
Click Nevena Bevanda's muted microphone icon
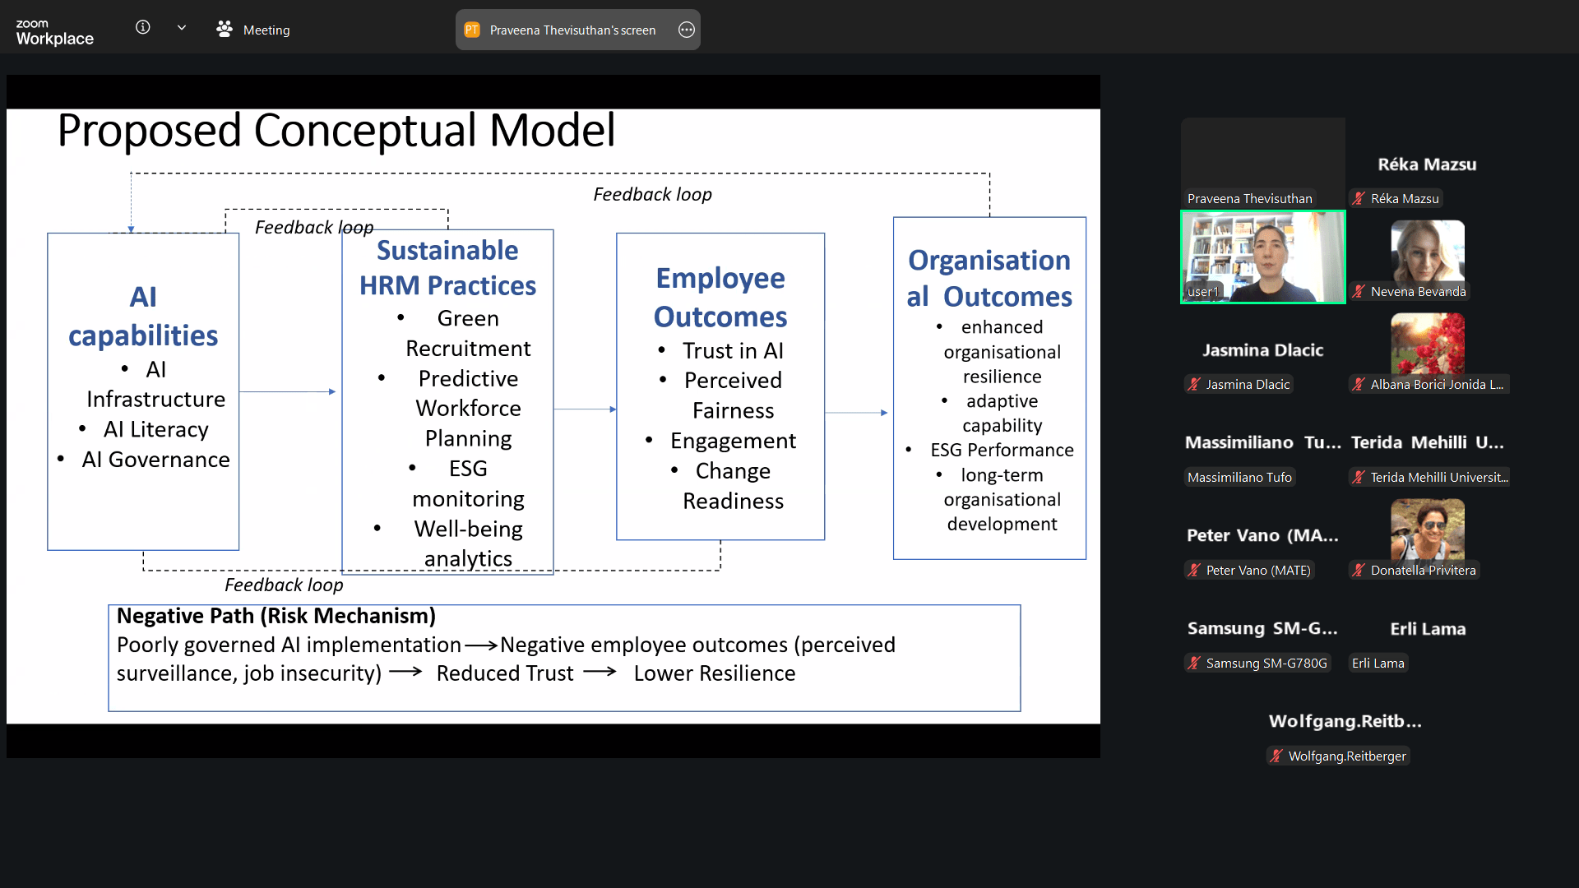pos(1359,292)
